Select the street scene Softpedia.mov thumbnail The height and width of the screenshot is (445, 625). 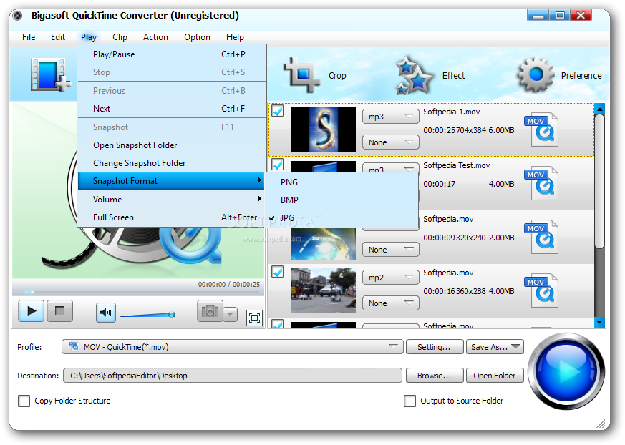[x=324, y=290]
